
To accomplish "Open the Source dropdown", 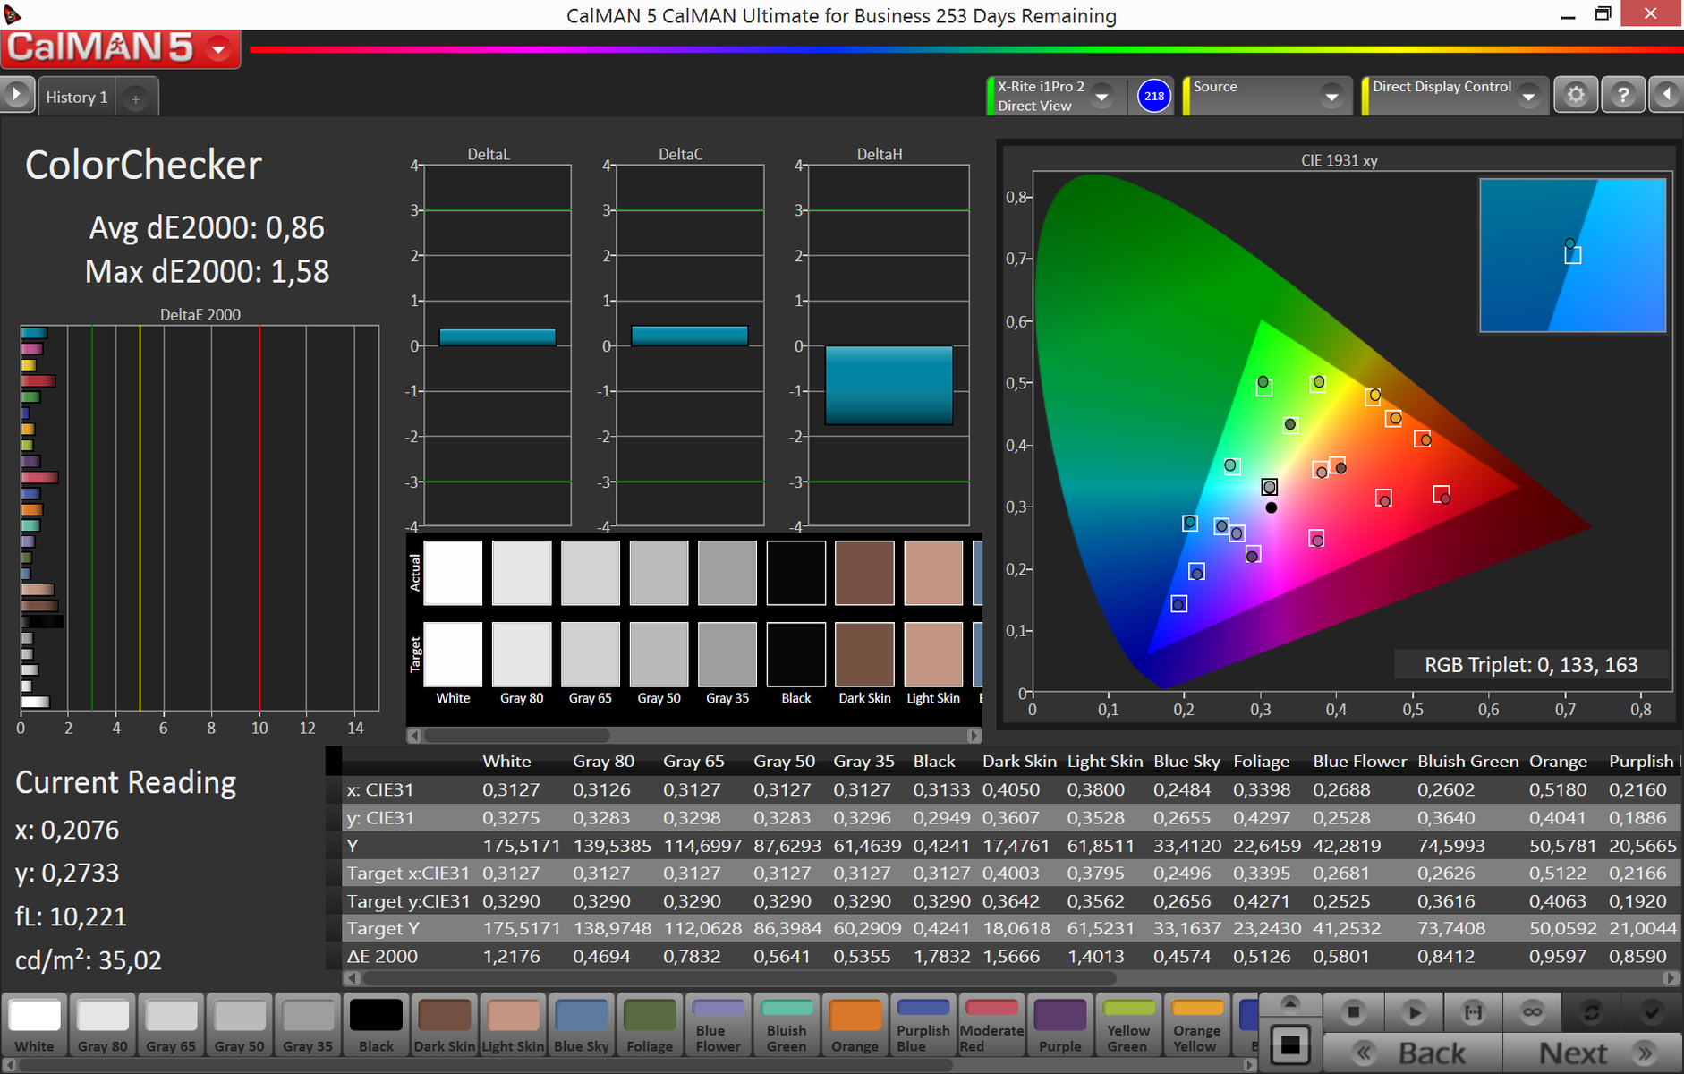I will 1331,96.
